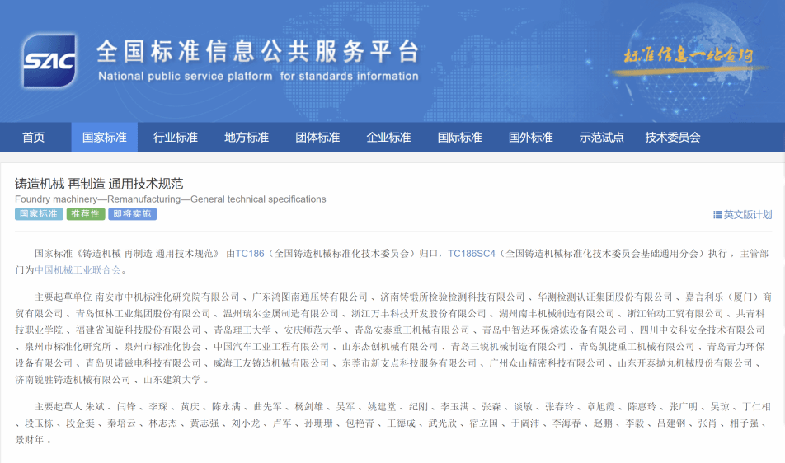Screen dimensions: 785x463
Task: Open 示范试点 navigation item
Action: point(601,138)
